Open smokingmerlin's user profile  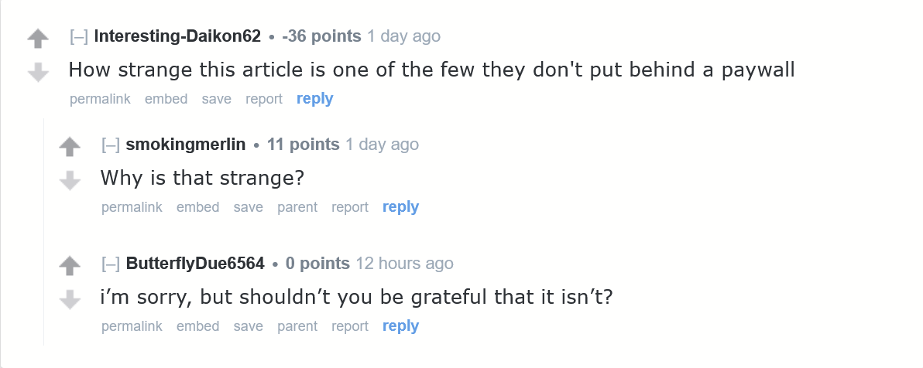pos(185,145)
